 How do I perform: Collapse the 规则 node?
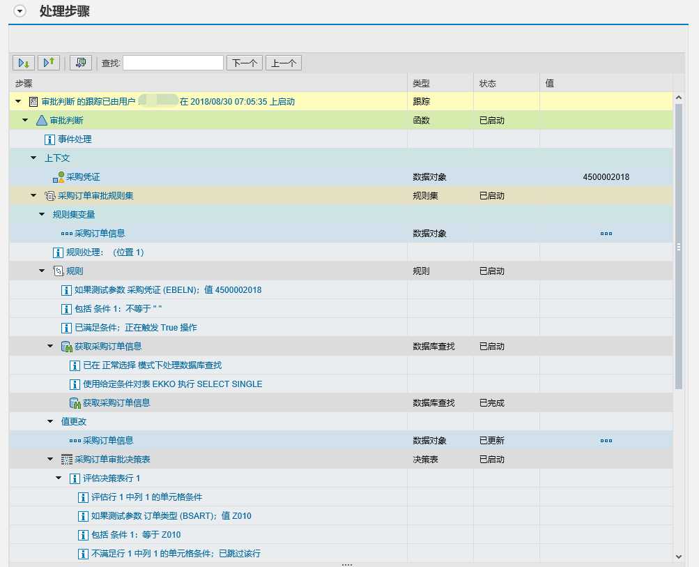coord(42,271)
